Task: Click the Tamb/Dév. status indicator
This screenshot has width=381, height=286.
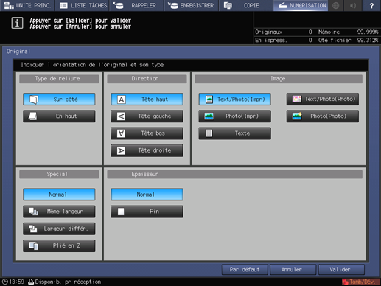Action: (360, 282)
